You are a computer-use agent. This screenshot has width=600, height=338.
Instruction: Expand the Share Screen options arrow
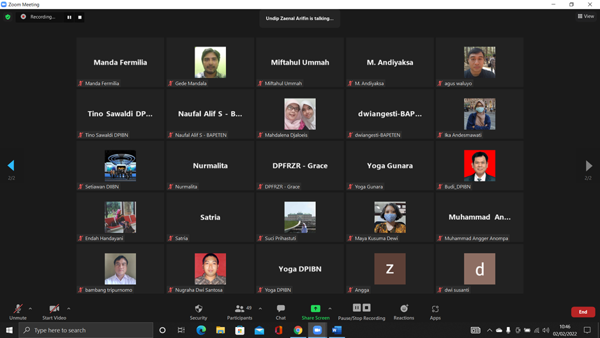[329, 309]
